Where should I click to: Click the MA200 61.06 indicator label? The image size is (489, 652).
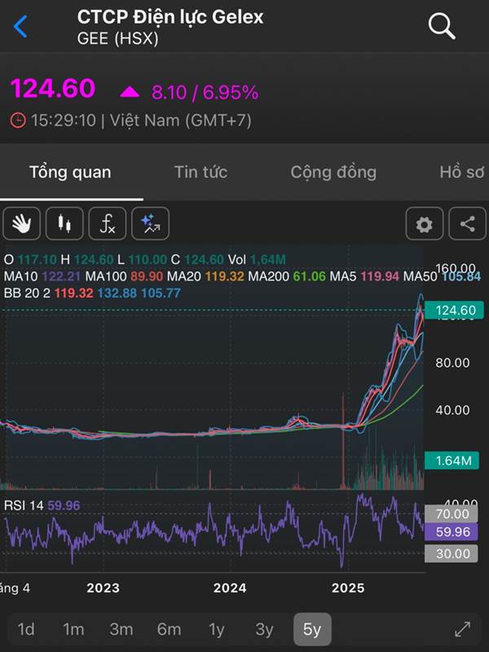point(287,276)
